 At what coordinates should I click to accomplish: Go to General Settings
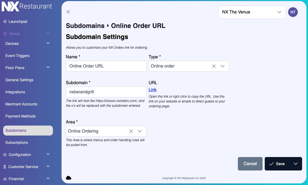(19, 80)
